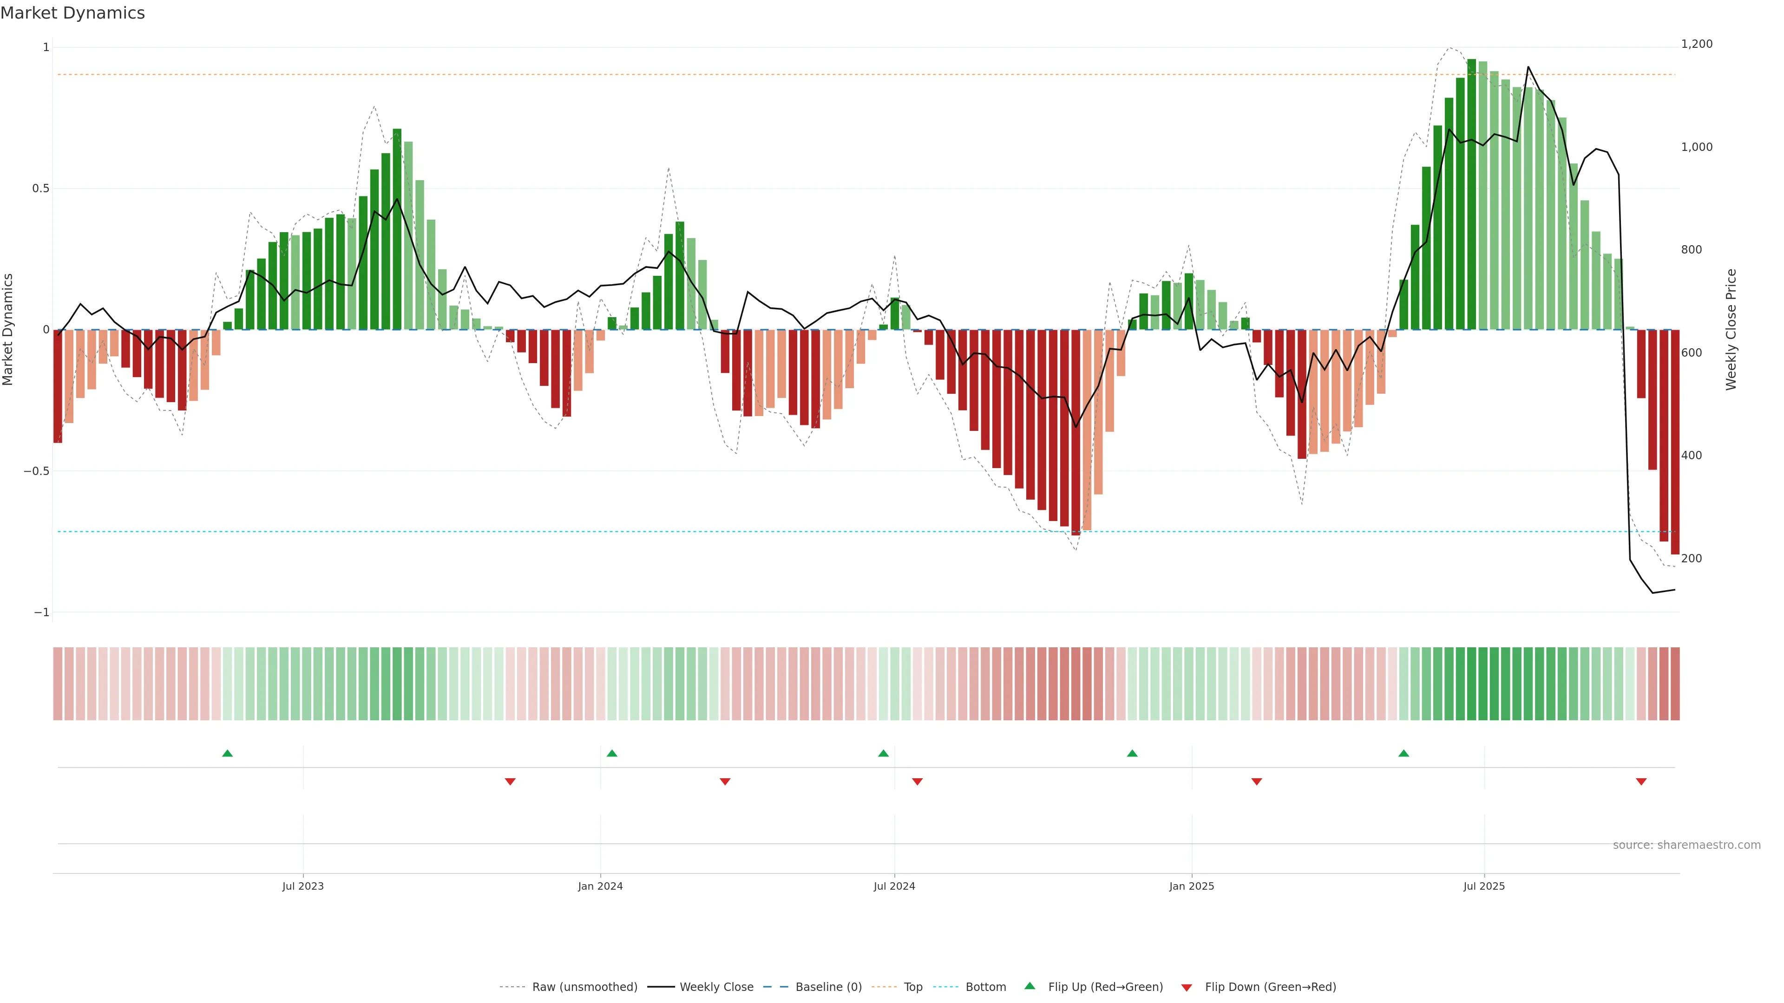Click the first green flip-up marker before Jul 2023
This screenshot has height=1003, width=1784.
227,753
